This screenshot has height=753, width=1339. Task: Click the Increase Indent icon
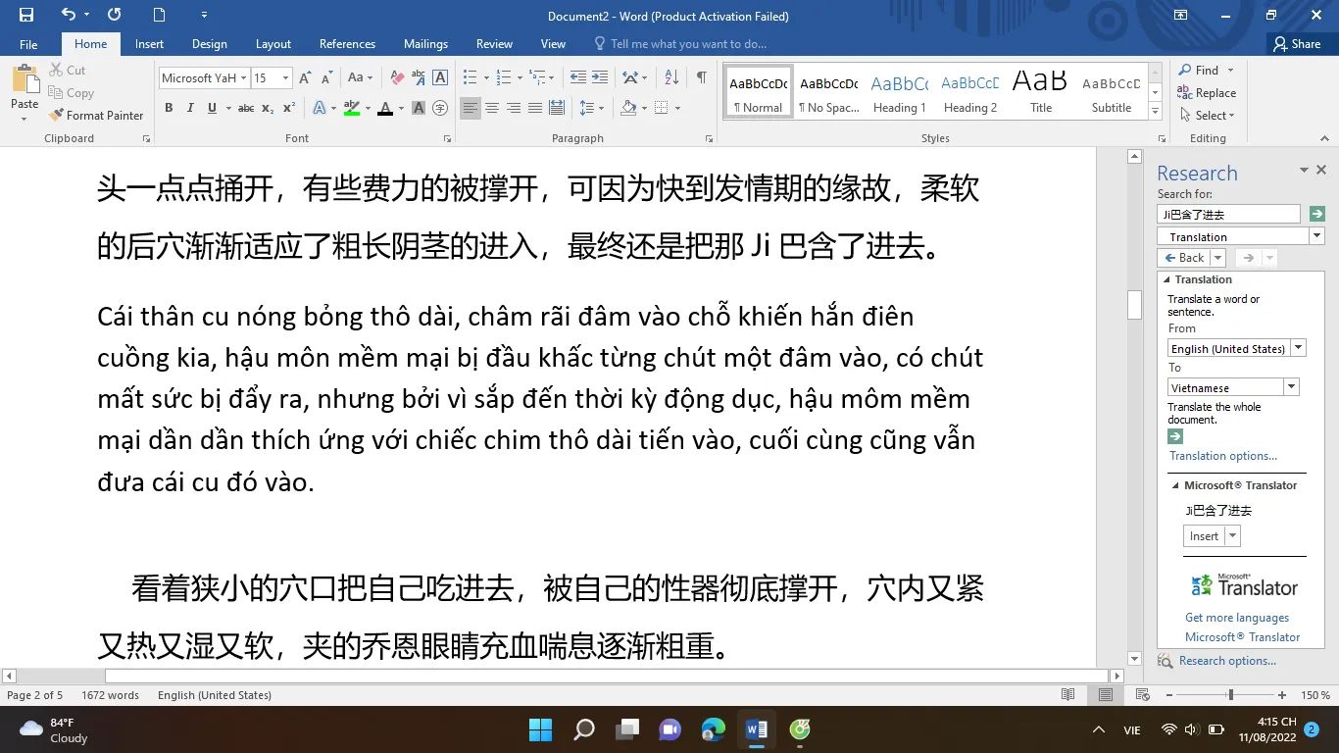click(x=599, y=77)
